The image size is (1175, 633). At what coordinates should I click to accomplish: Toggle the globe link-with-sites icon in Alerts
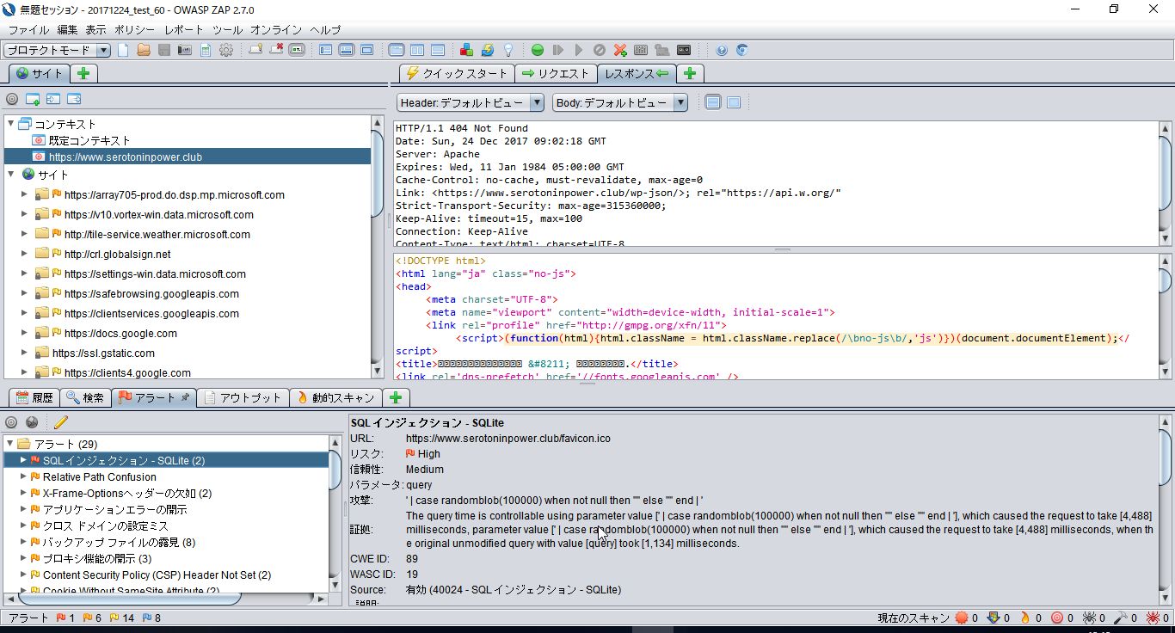click(x=32, y=422)
